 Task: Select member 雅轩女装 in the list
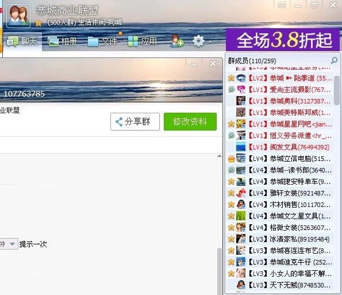[280, 193]
